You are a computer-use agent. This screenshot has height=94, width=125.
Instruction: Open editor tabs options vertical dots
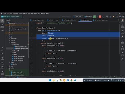(x=119, y=20)
